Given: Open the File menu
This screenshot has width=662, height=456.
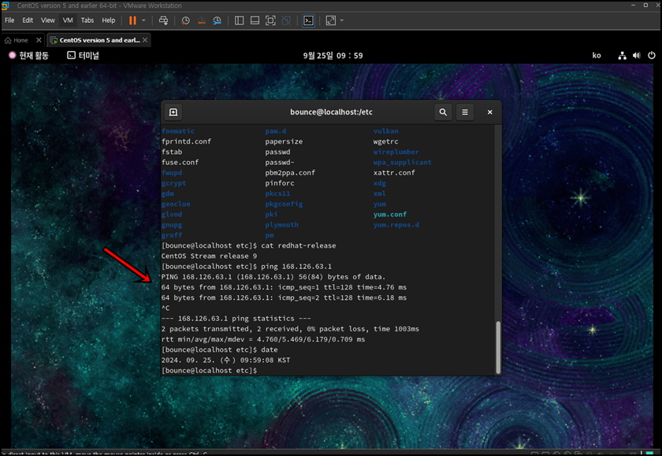Looking at the screenshot, I should [x=9, y=21].
